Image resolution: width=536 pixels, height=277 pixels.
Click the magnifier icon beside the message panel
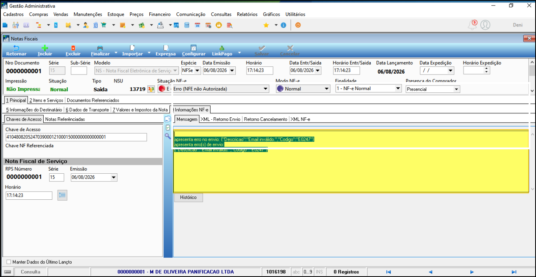168,136
